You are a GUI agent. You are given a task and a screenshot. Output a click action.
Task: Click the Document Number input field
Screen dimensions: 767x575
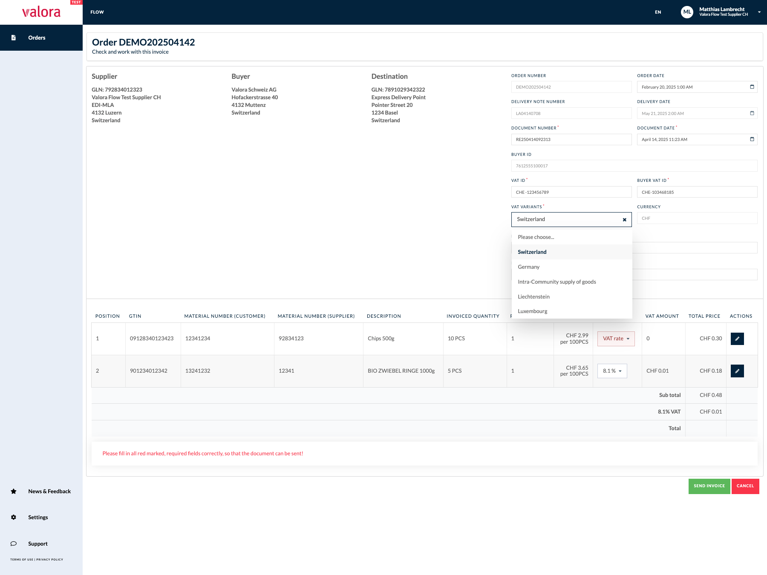pos(571,140)
